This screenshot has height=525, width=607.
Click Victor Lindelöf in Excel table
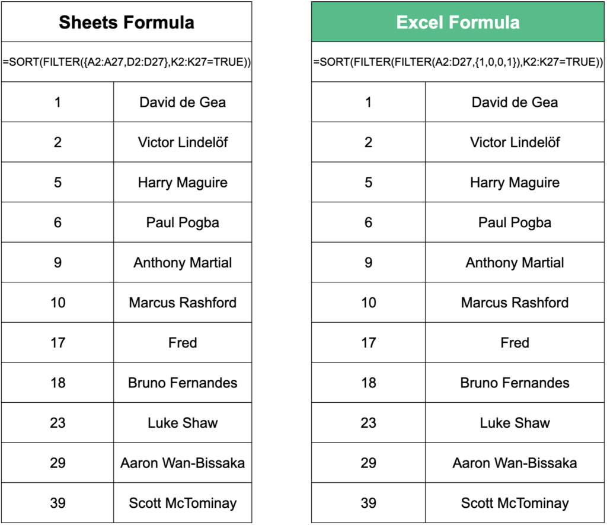click(515, 142)
